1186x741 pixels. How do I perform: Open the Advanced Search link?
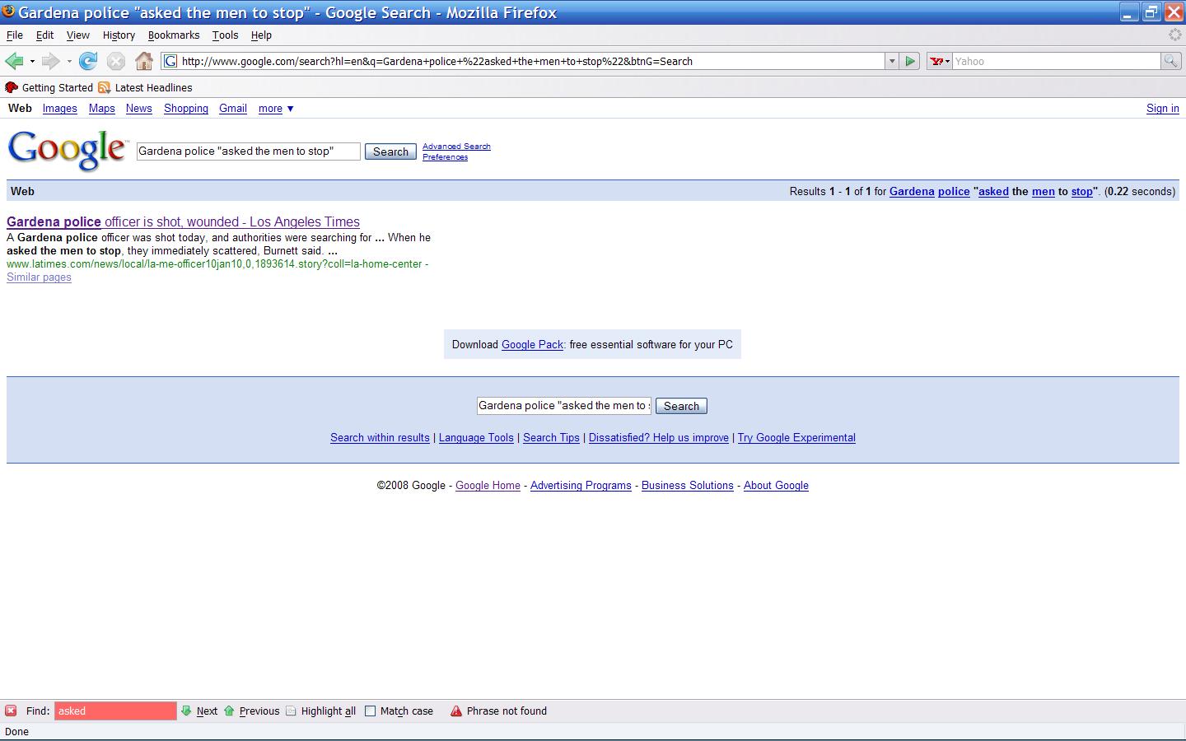(x=456, y=147)
